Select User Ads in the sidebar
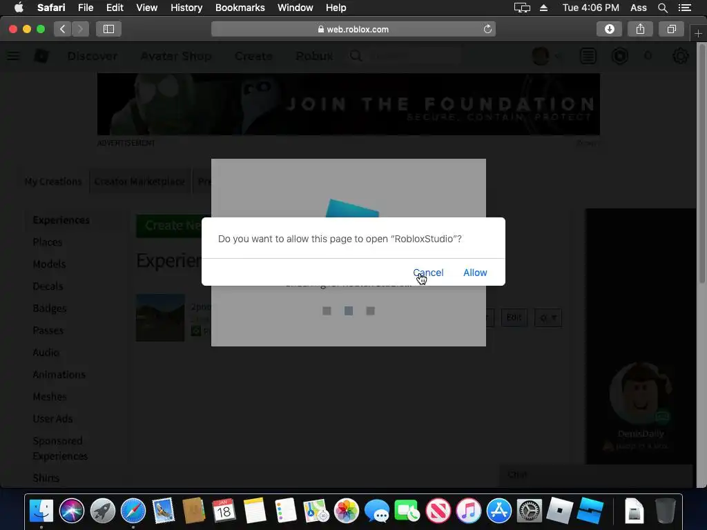 52,419
